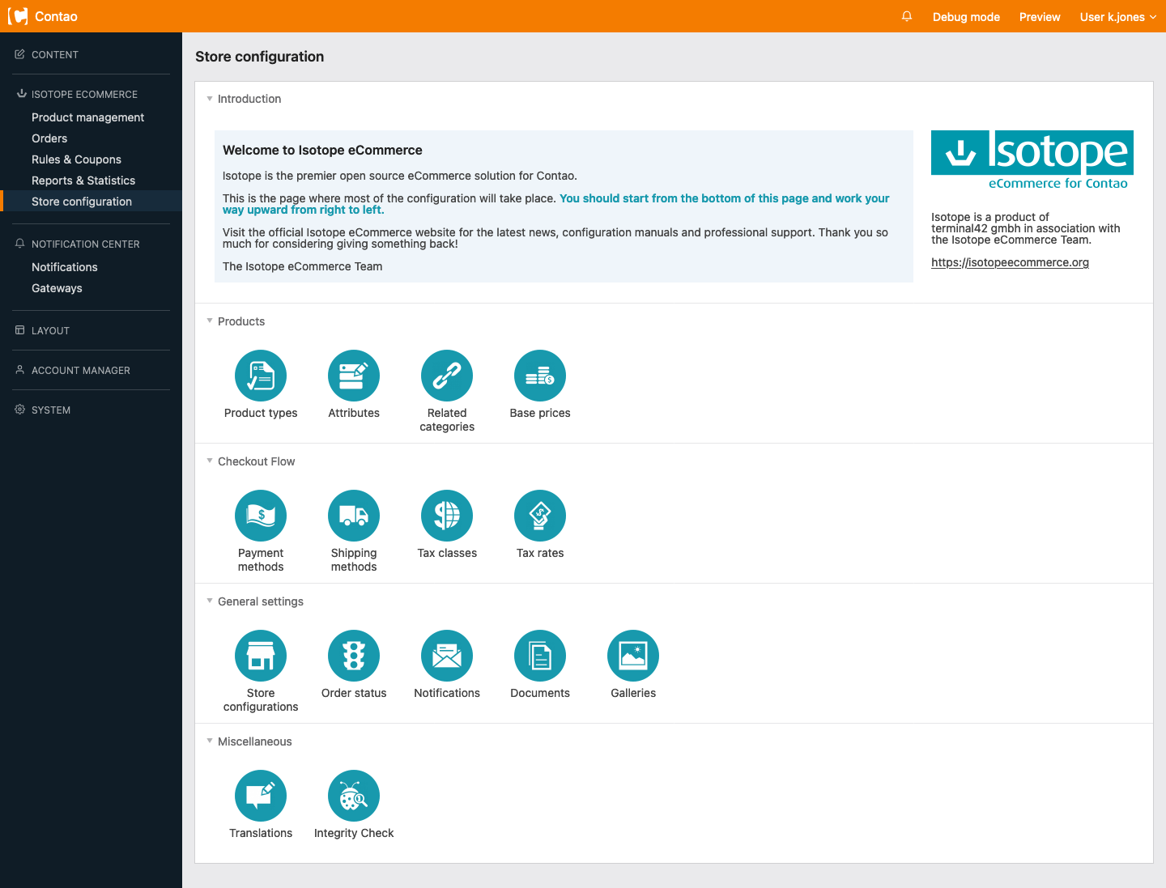
Task: Toggle Debug mode in the header
Action: 966,17
